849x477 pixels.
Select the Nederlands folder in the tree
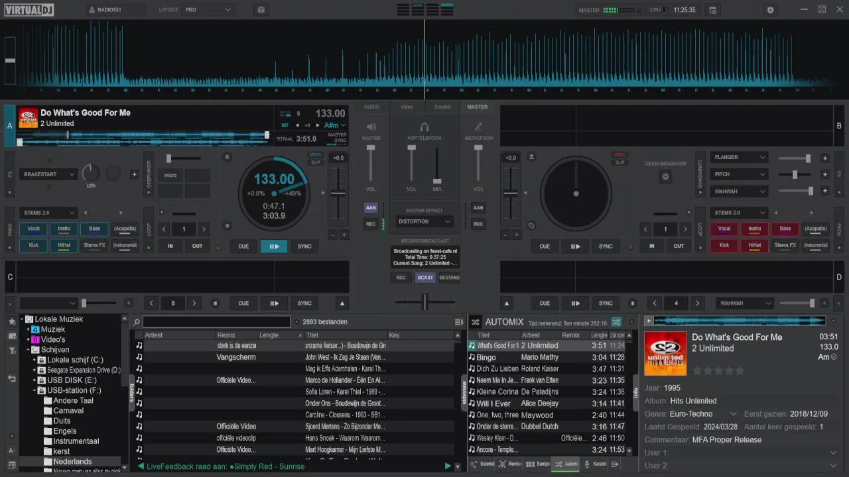pos(73,462)
